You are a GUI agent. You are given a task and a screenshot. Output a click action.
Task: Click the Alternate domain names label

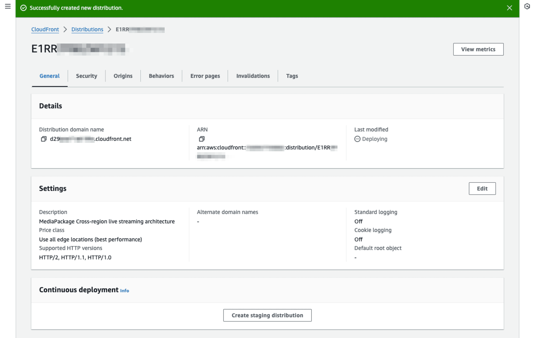click(227, 212)
